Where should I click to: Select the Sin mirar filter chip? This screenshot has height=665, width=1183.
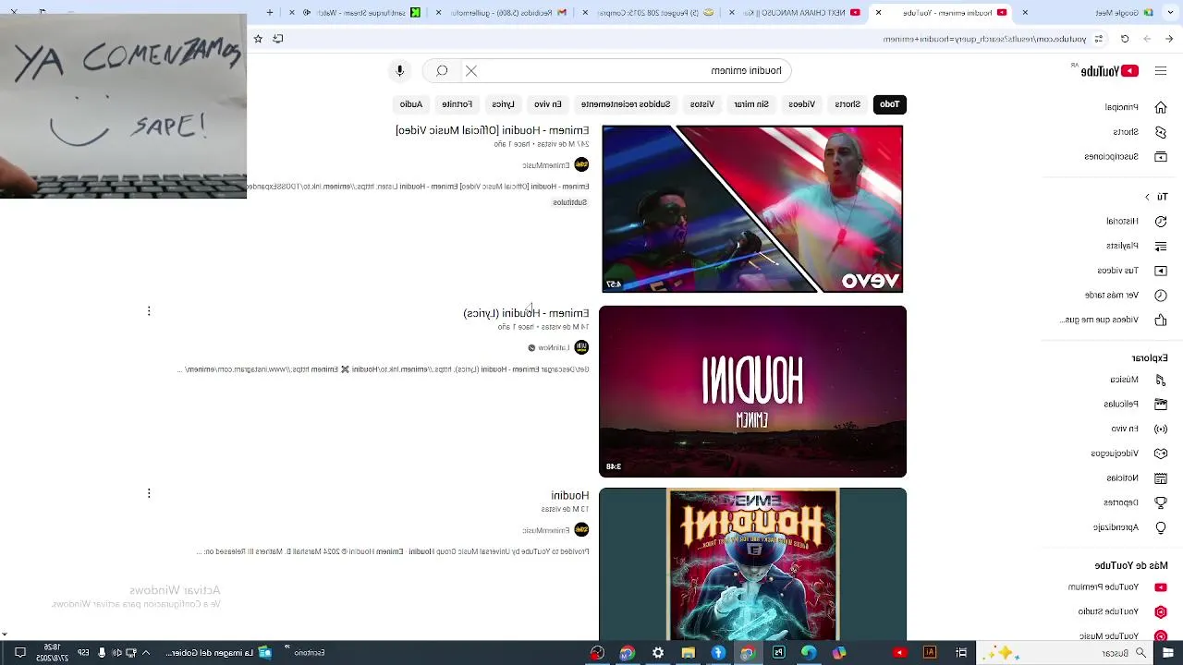point(751,104)
